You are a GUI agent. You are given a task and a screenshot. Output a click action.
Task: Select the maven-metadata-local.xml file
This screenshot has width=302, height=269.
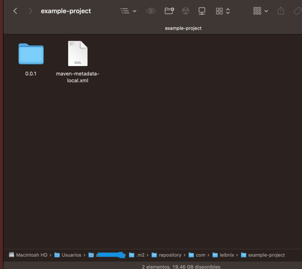(78, 54)
